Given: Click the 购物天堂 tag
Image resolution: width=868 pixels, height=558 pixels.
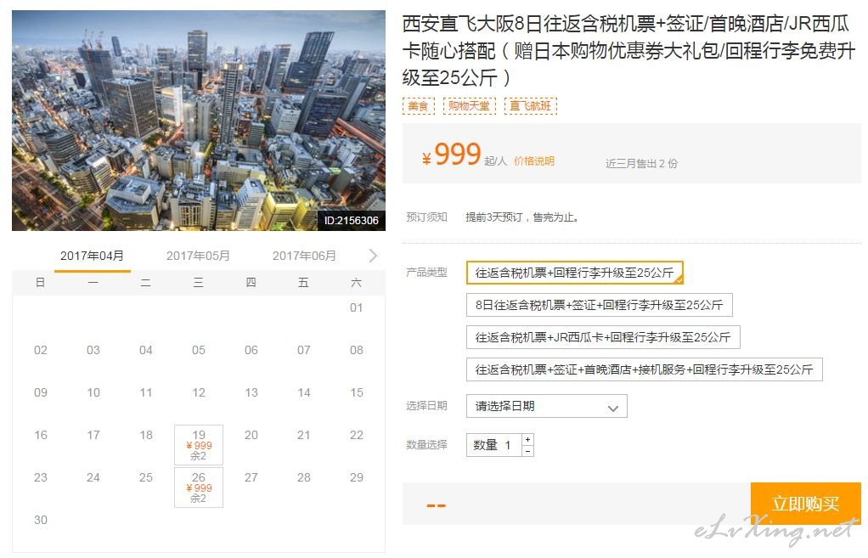Looking at the screenshot, I should point(470,105).
